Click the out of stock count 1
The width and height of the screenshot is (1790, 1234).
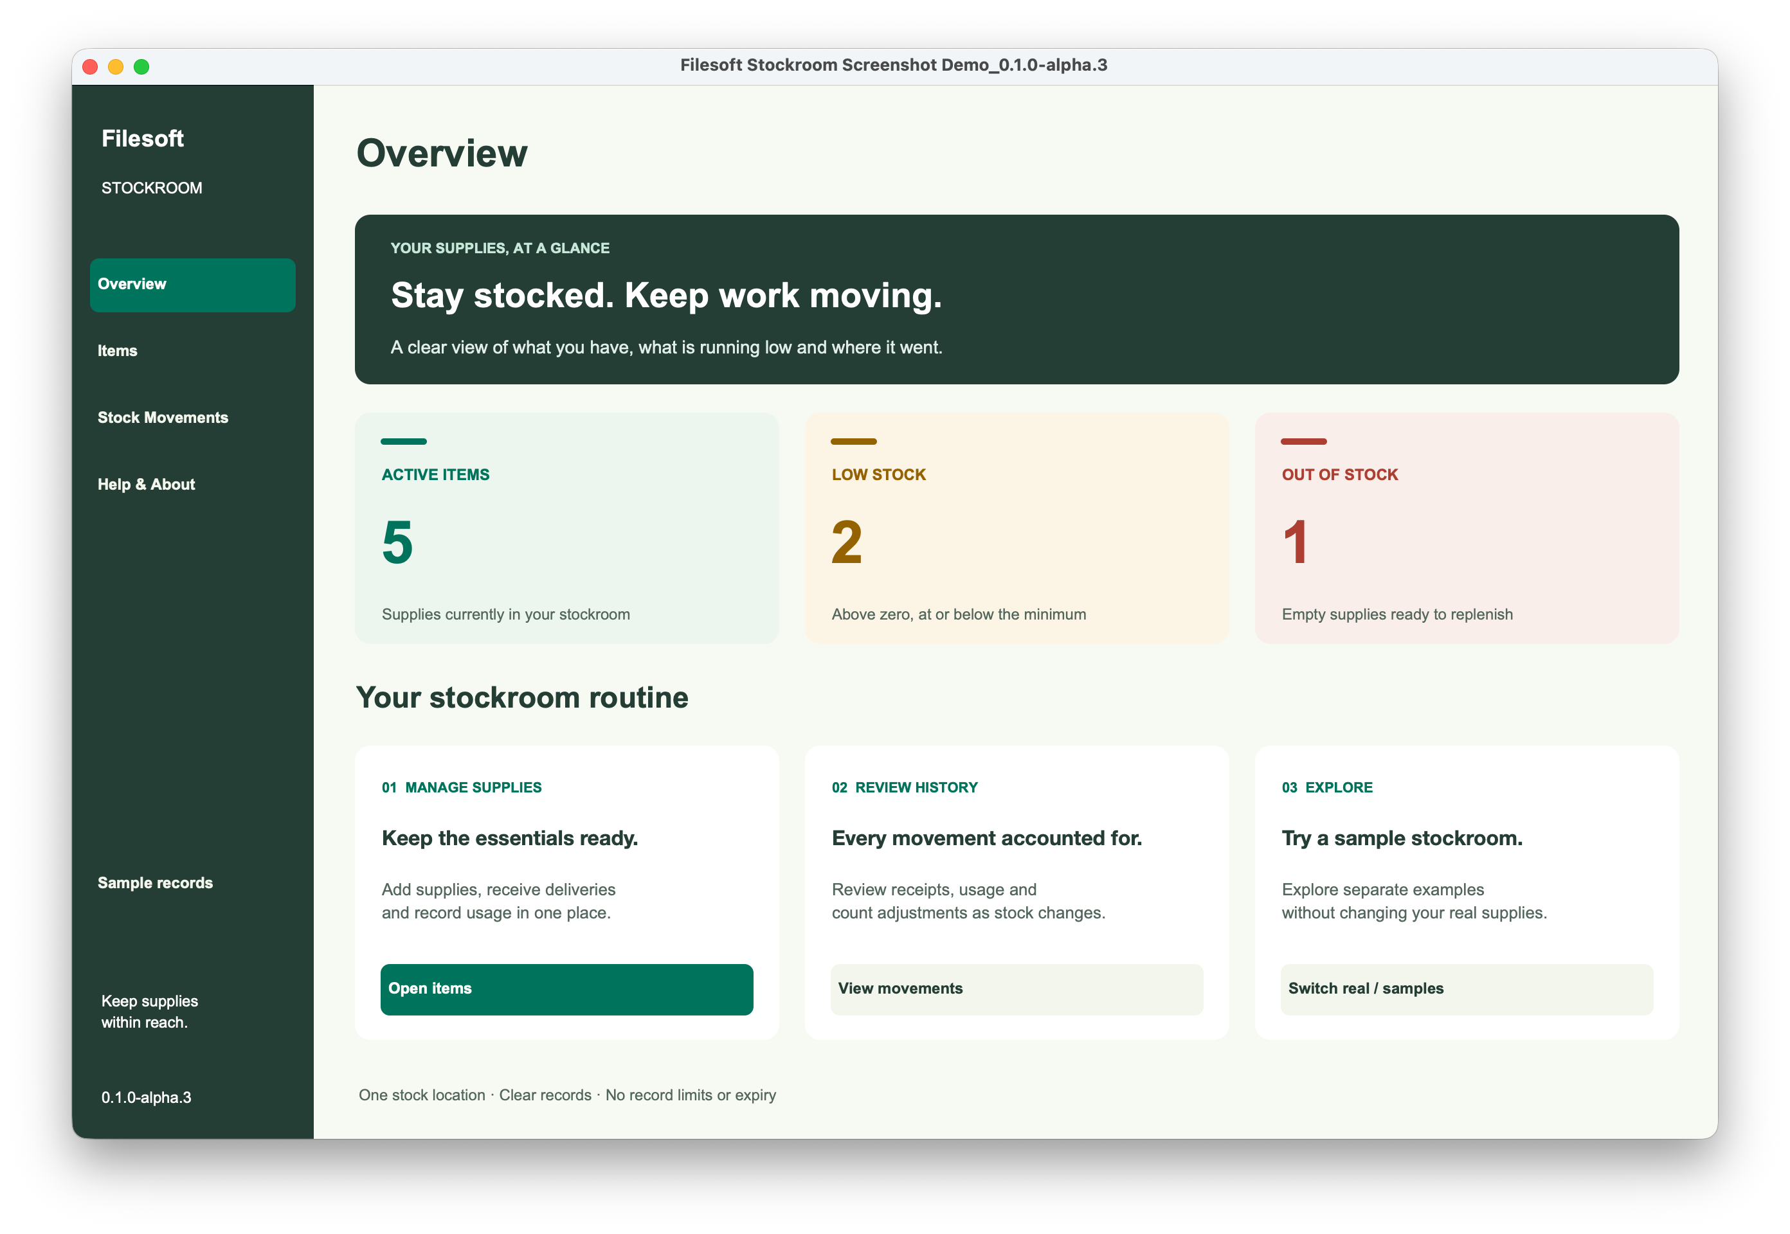coord(1296,542)
